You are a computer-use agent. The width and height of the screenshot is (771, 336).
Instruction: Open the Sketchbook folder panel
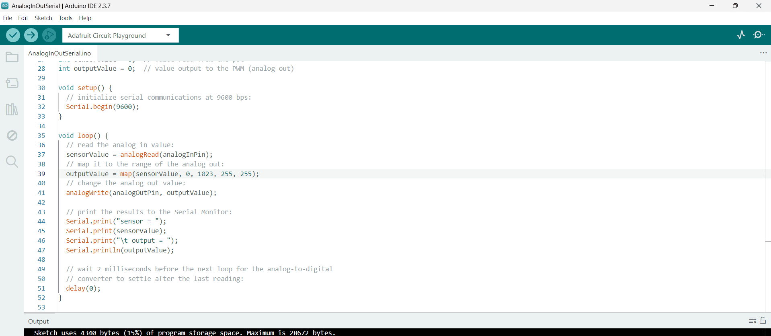12,57
